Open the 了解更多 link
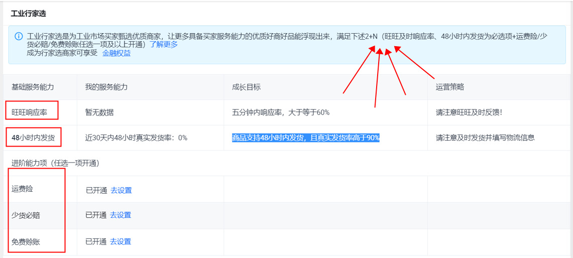 (x=164, y=44)
